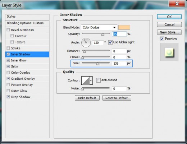This screenshot has width=187, height=144.
Task: Enable the Bevel & Emboss checkbox
Action: (x=8, y=30)
